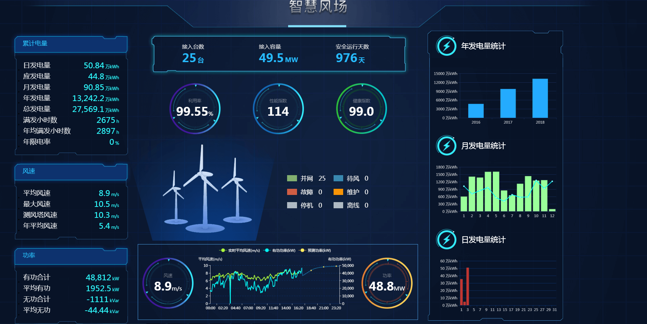Click the 并网 count 25

point(322,178)
